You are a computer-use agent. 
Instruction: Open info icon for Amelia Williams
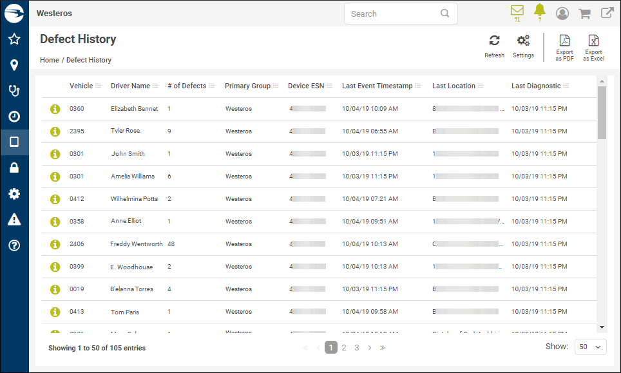55,177
